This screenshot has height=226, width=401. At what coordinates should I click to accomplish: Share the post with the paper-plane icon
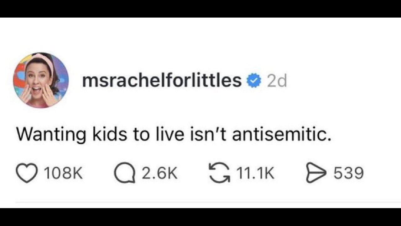point(315,173)
